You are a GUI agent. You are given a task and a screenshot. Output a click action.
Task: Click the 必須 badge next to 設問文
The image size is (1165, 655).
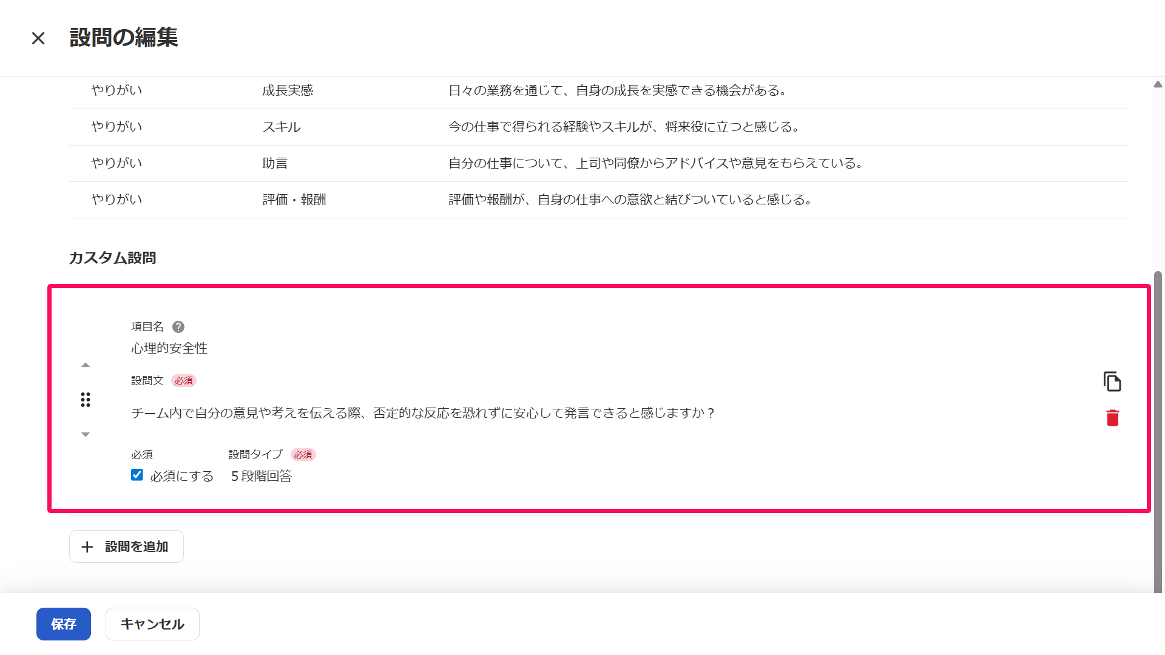tap(184, 381)
